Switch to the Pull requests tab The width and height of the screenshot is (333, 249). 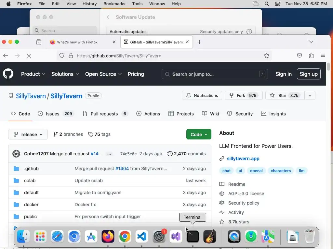(105, 114)
